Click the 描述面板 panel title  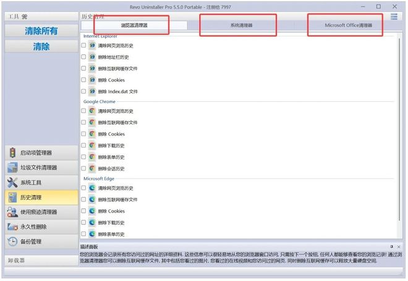(89, 246)
